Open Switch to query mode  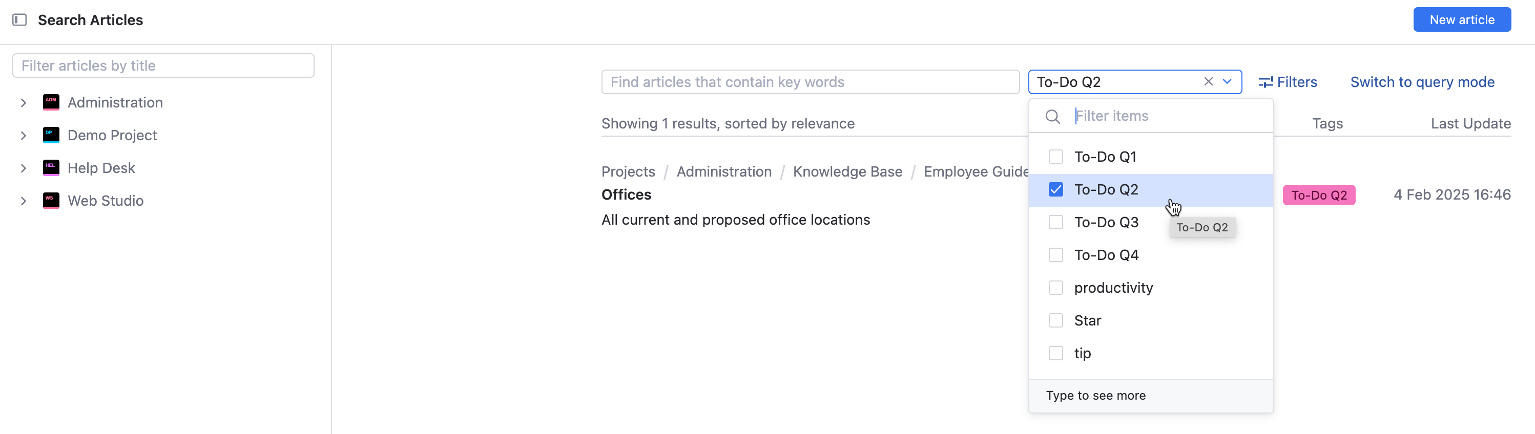(x=1422, y=82)
